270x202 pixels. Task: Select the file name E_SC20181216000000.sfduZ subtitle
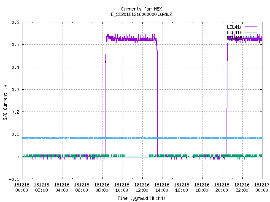coord(141,14)
